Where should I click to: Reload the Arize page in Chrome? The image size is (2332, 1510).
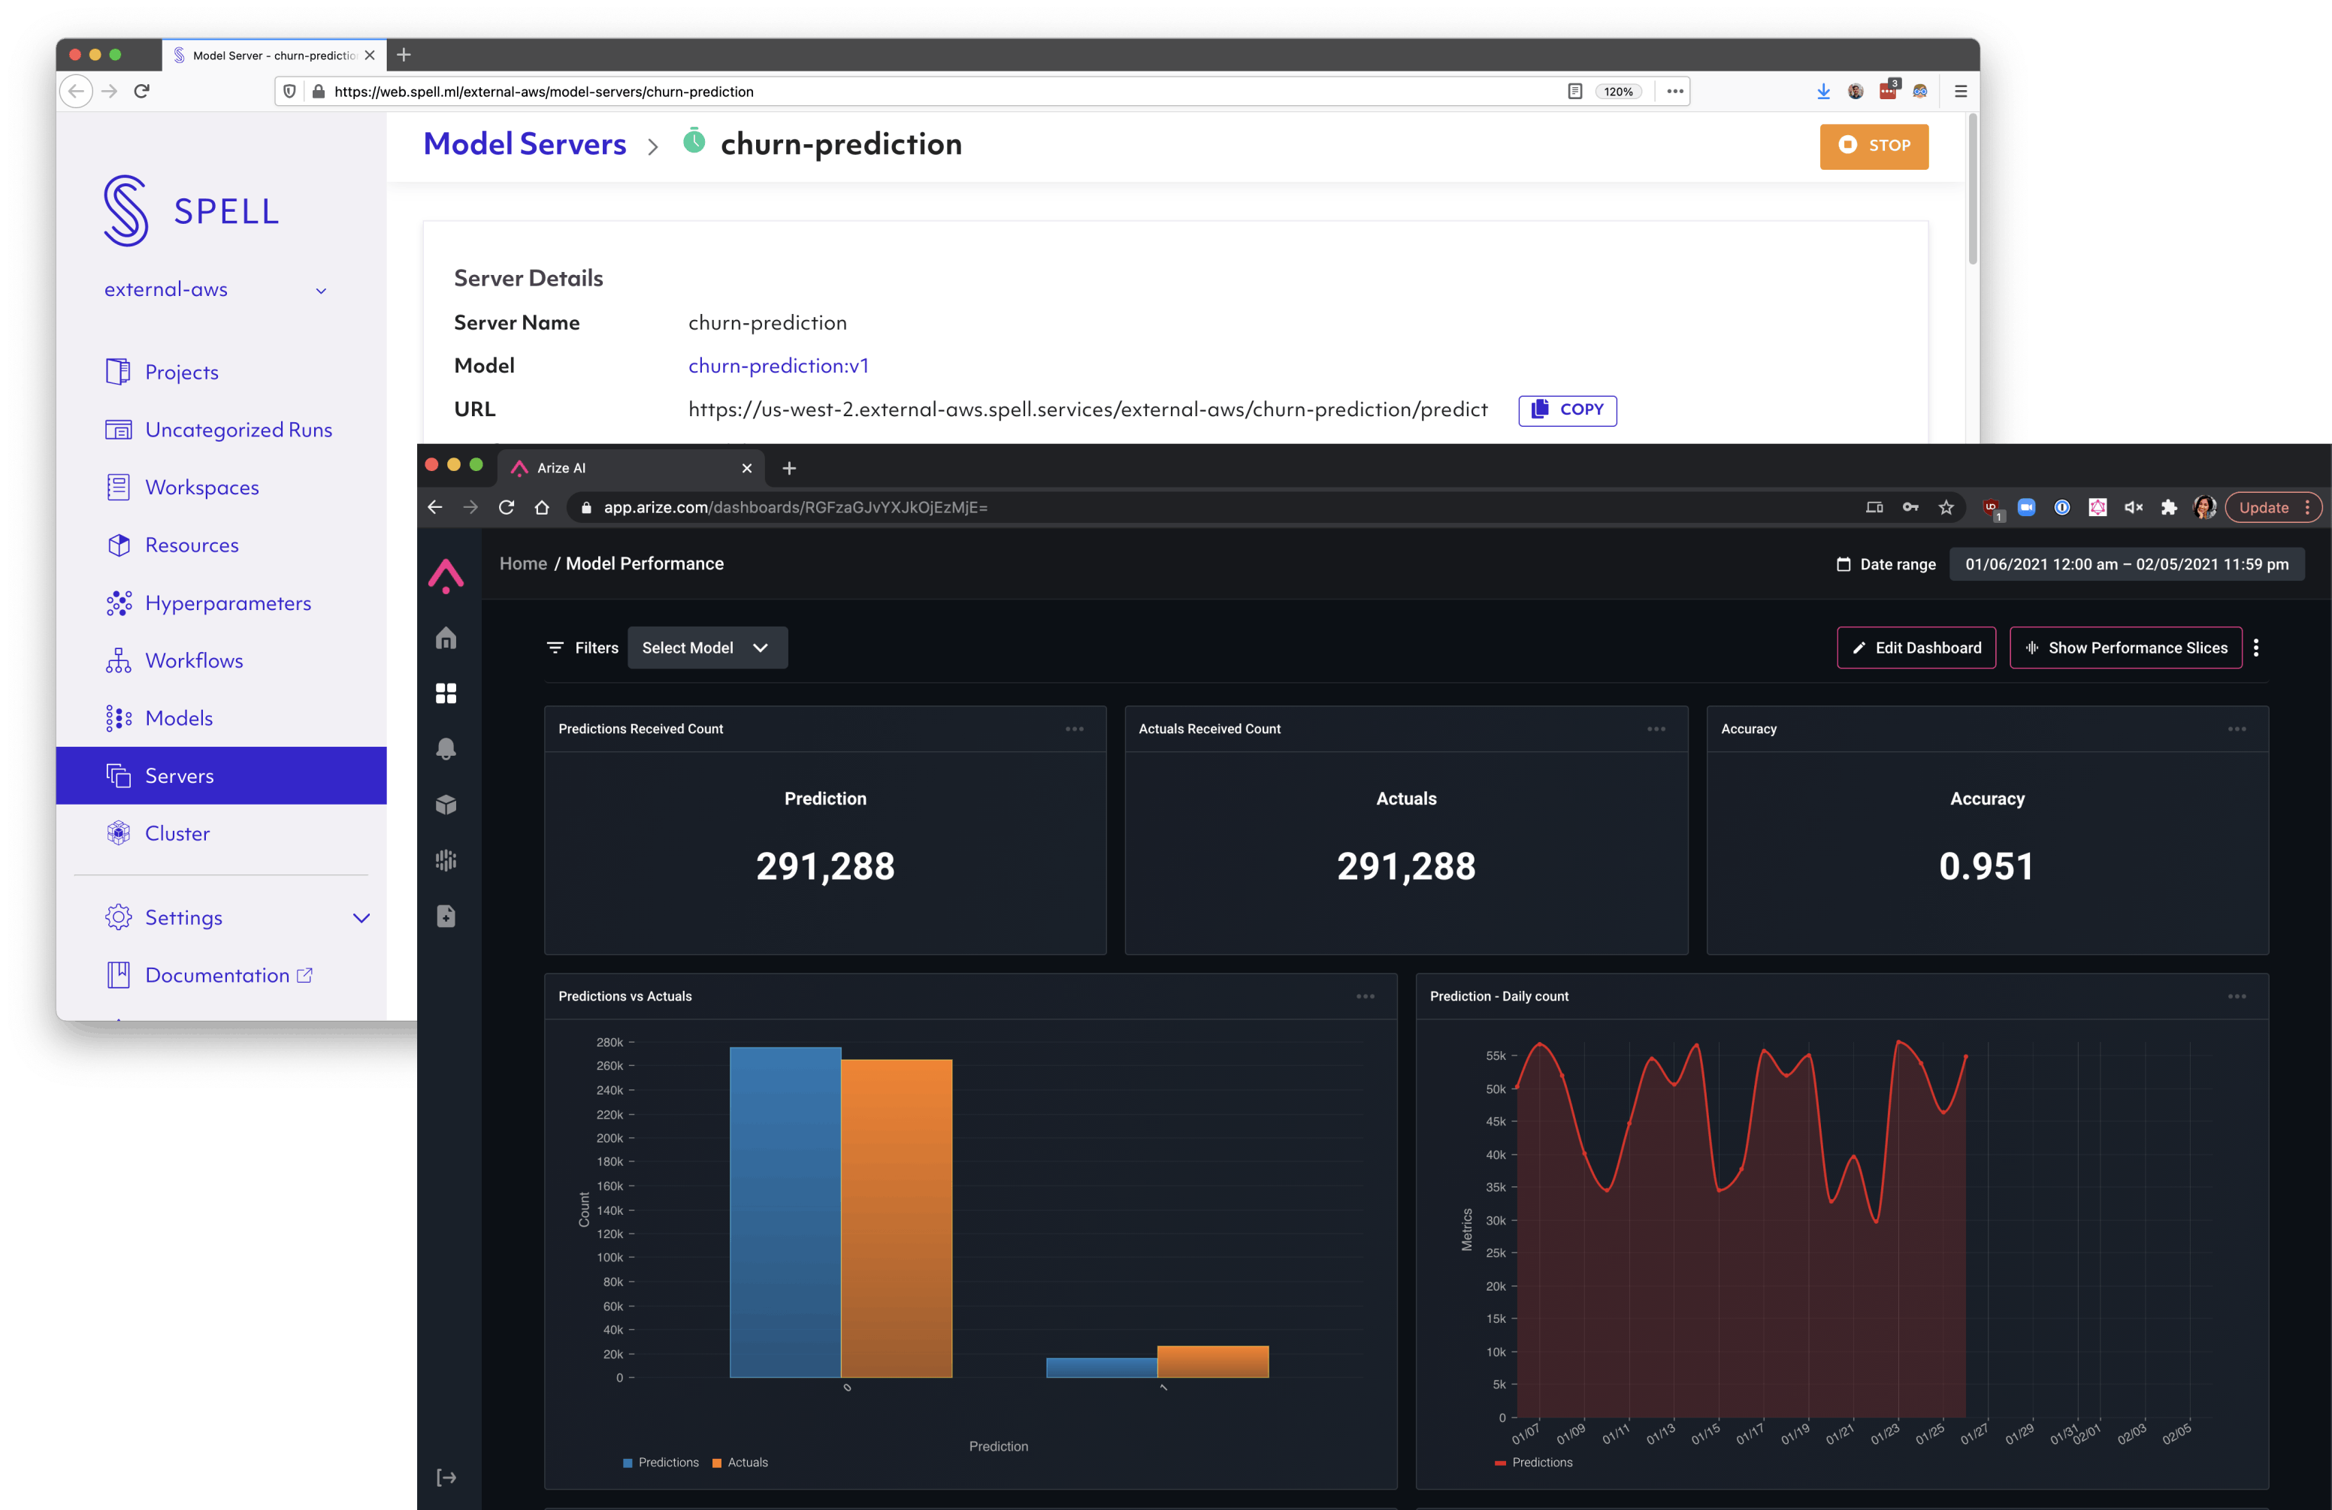[507, 507]
